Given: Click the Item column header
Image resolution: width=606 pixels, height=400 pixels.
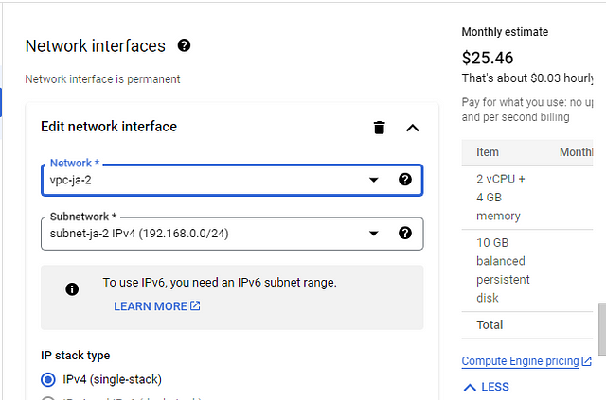Looking at the screenshot, I should tap(488, 152).
